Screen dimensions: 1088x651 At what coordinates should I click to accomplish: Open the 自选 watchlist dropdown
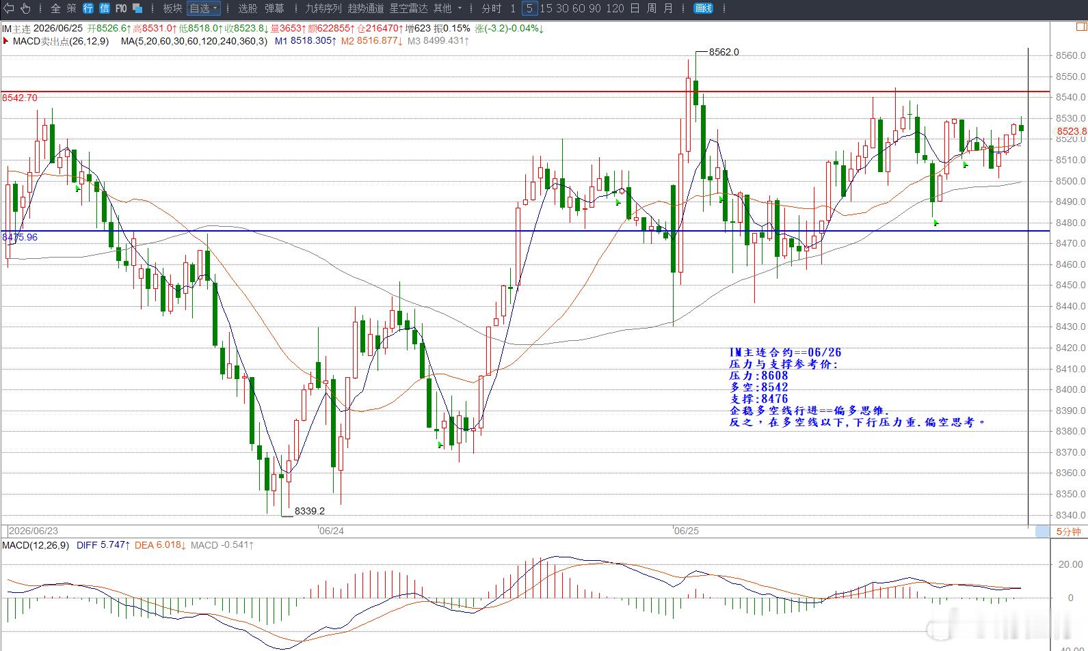[204, 8]
